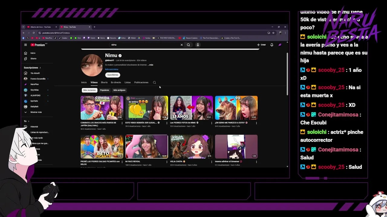Open the Twitch bookmark
The width and height of the screenshot is (387, 217).
pos(91,38)
